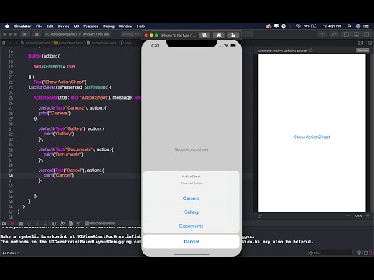This screenshot has height=280, width=374.
Task: Go to Home screen via simulator home icon
Action: [x=218, y=35]
